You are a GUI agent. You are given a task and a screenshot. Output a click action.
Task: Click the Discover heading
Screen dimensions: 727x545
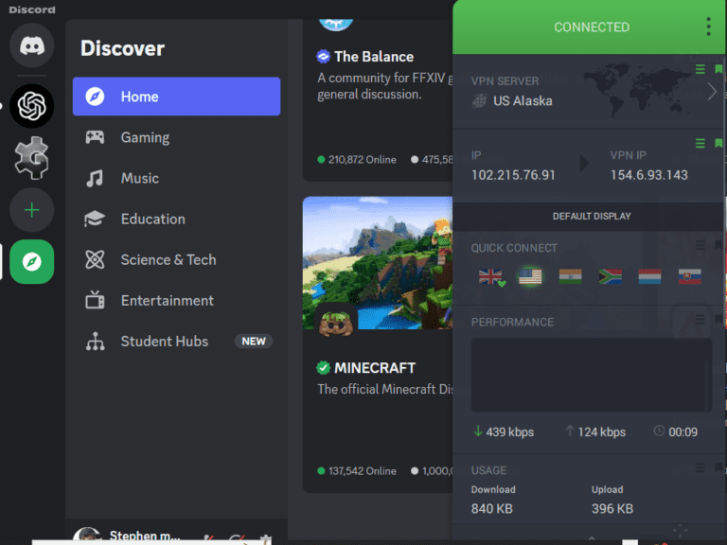click(x=122, y=48)
